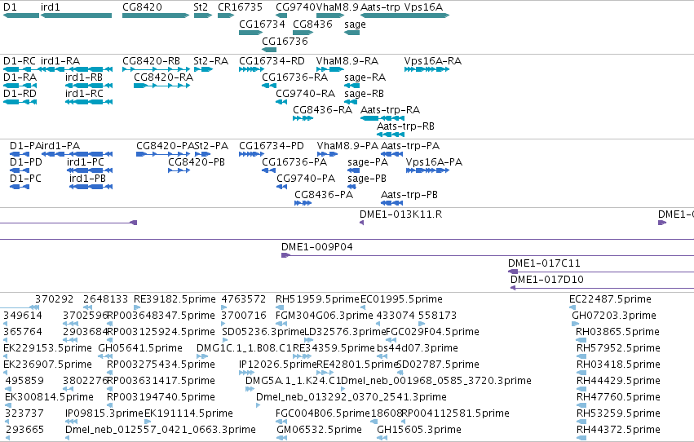Click the D1-RD transcript
The height and width of the screenshot is (442, 694).
pos(20,102)
